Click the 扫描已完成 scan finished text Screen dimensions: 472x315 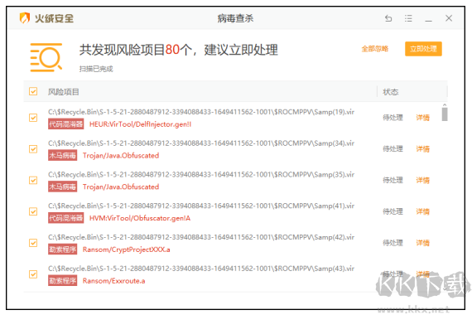[96, 69]
